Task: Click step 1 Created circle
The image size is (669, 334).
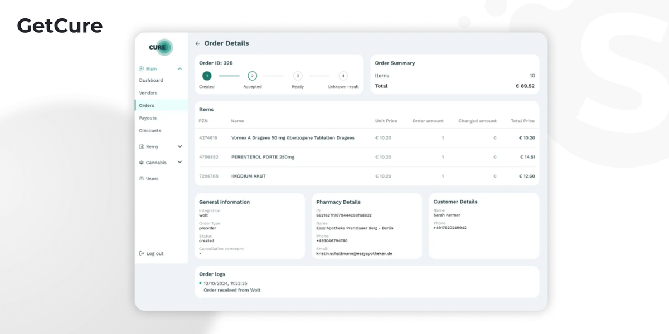Action: [x=207, y=76]
